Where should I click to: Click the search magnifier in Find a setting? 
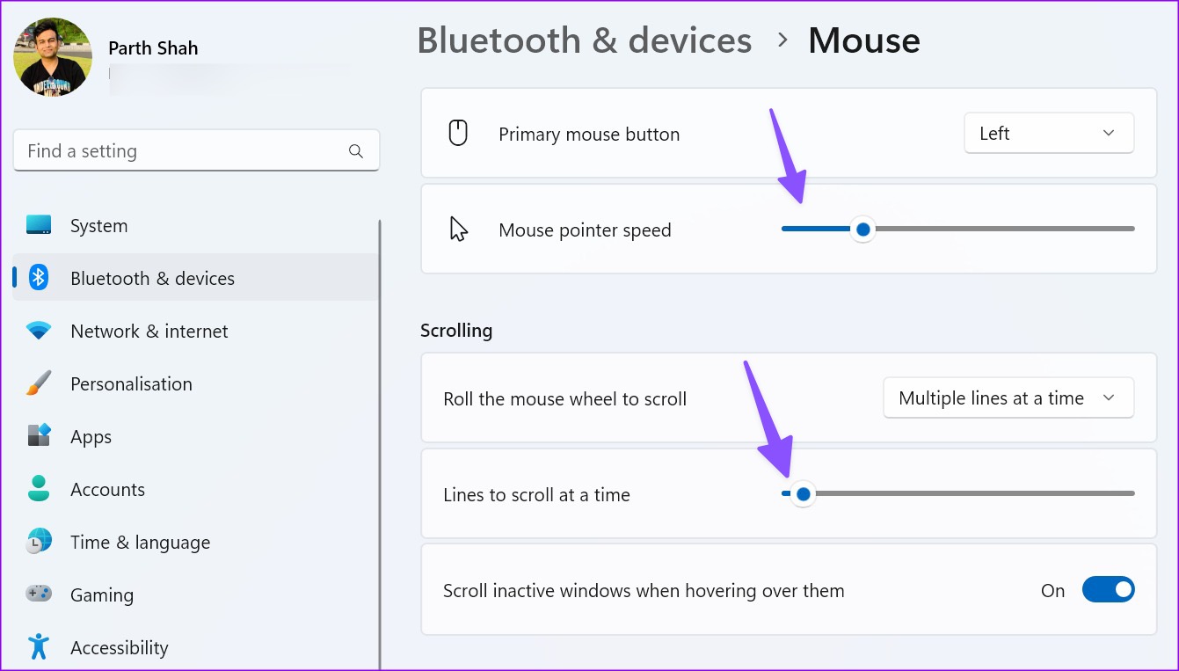pos(355,150)
